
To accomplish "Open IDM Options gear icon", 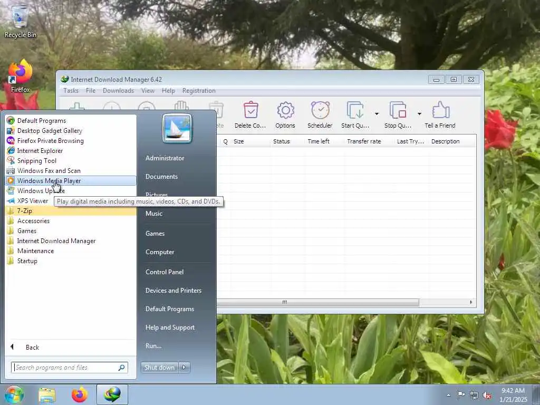I will pyautogui.click(x=285, y=114).
